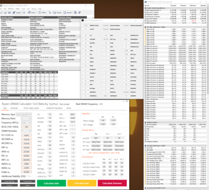Open the Power Supply System tab
Screen dimensions: 209x190
coord(31,108)
